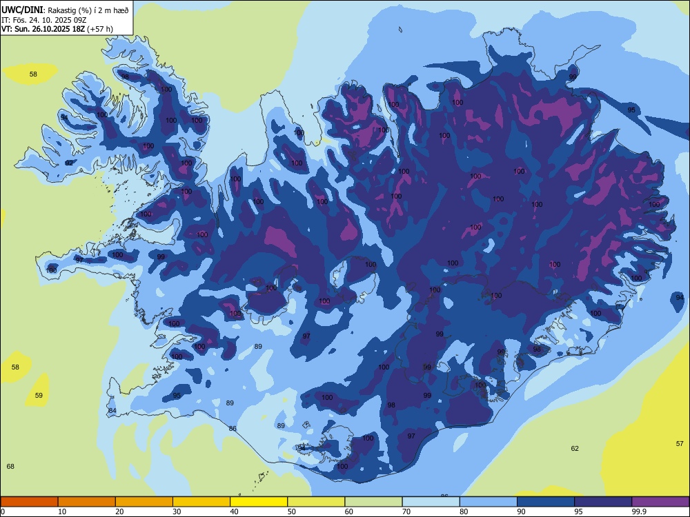The width and height of the screenshot is (690, 517).
Task: Click the '90' legend scale label
Action: (521, 511)
